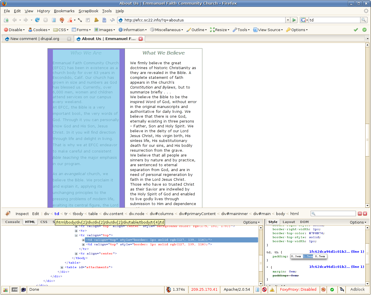Screen dimensions: 371x295
Task: Click the broom icon in the navigation toolbar
Action: [x=96, y=20]
